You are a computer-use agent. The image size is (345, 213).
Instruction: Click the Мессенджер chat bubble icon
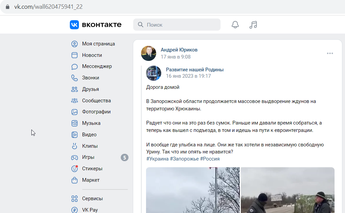(75, 67)
